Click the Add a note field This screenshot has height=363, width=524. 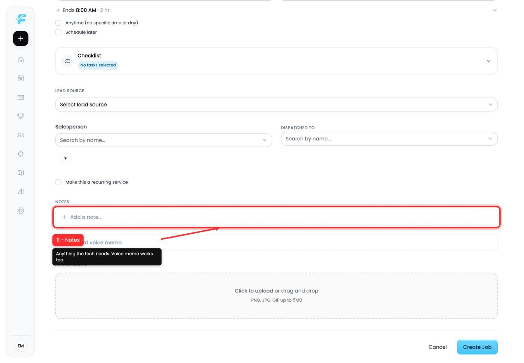click(x=276, y=217)
